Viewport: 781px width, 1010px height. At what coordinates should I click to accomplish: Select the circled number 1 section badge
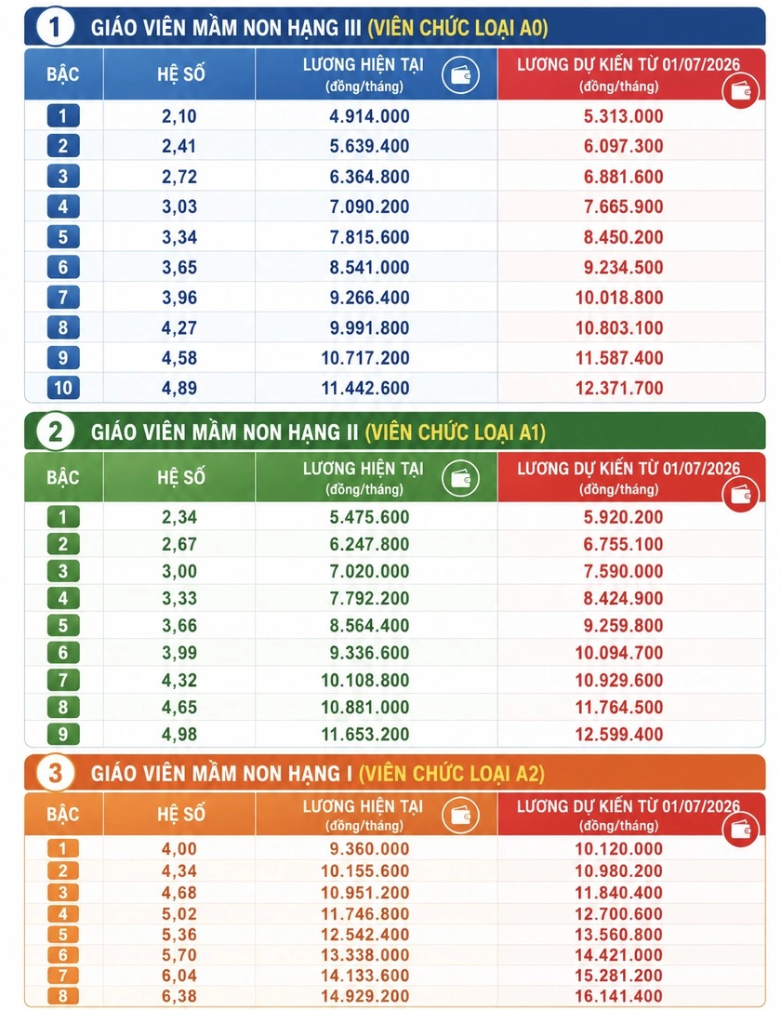click(55, 27)
